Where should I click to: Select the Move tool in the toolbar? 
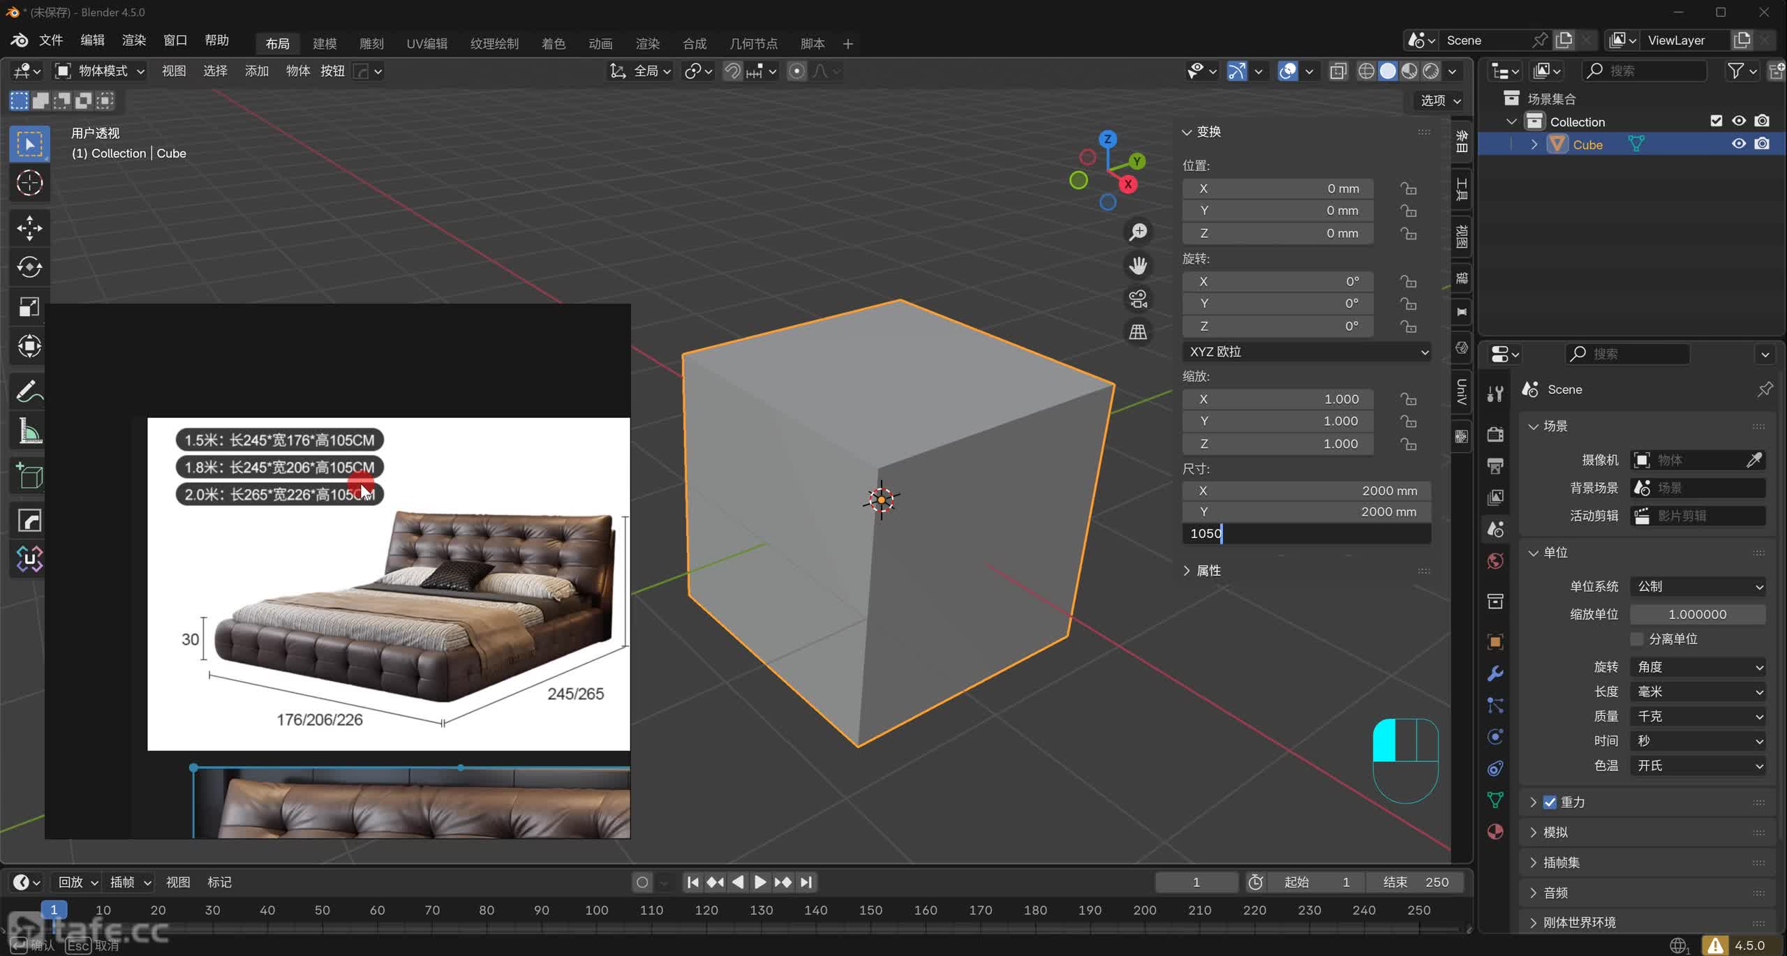point(29,227)
